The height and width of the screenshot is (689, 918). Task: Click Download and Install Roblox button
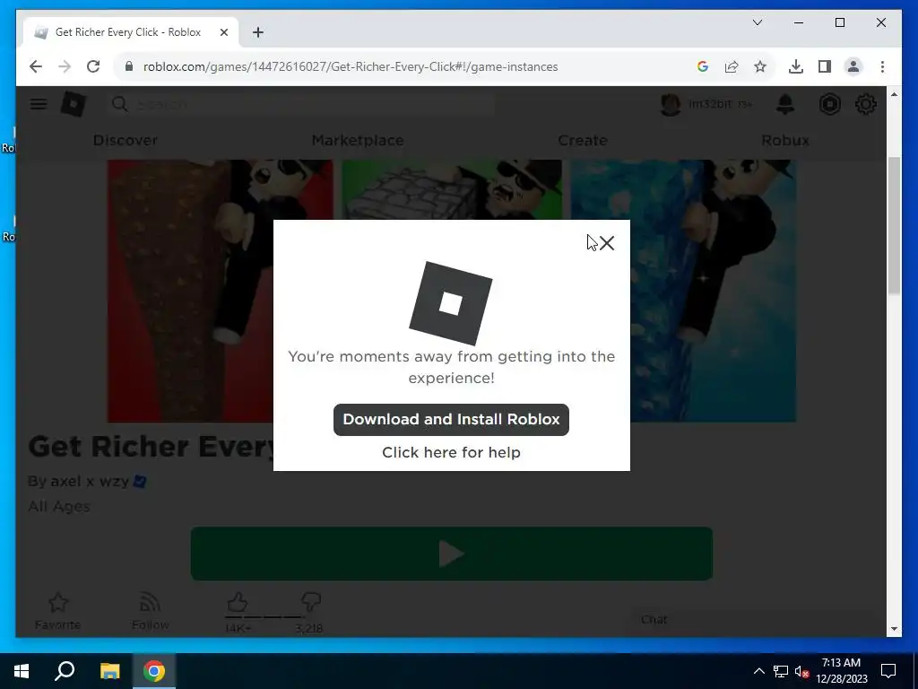pos(451,420)
